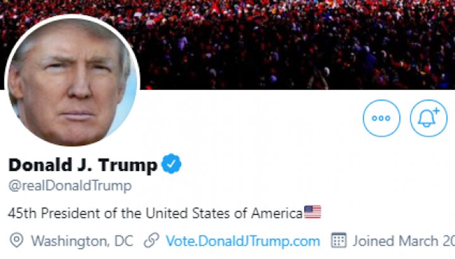Click the calendar icon beside Joined
Viewport: 455px width, 259px height.
pyautogui.click(x=339, y=240)
